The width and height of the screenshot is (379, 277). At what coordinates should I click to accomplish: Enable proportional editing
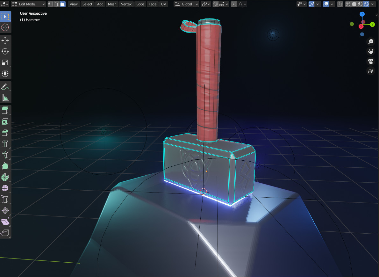coord(233,4)
